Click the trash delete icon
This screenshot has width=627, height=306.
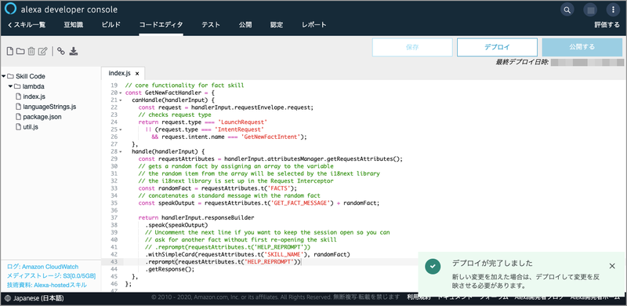31,51
